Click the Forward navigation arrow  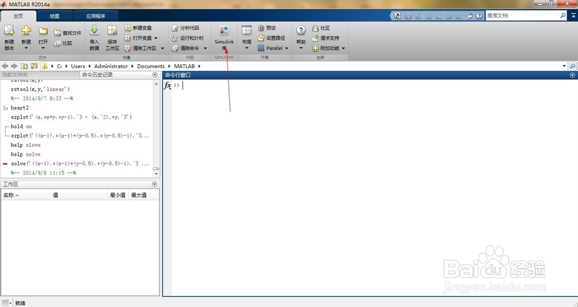tap(14, 66)
